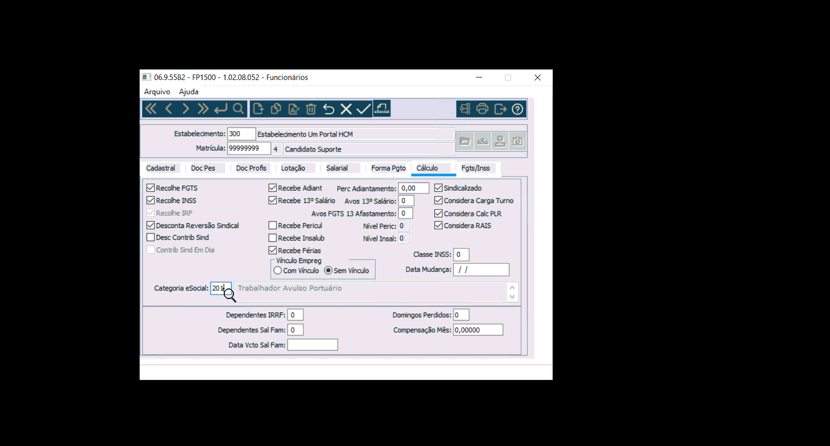Cancel with the X toolbar icon

pyautogui.click(x=346, y=109)
